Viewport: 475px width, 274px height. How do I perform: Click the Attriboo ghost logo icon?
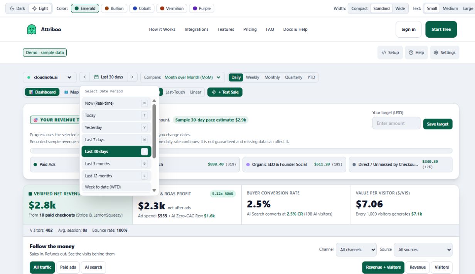[32, 29]
